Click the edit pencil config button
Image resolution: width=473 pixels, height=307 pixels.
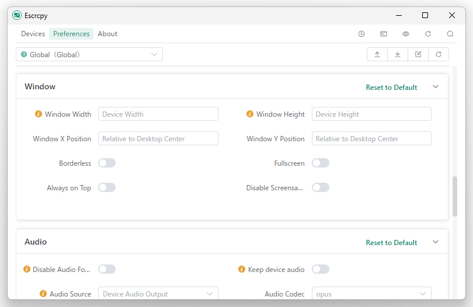pos(418,54)
